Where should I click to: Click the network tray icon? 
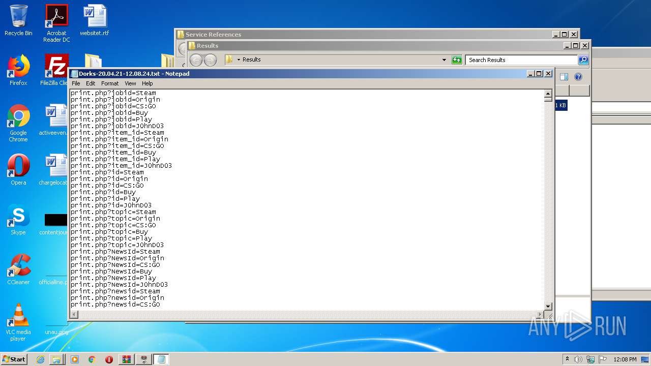590,359
